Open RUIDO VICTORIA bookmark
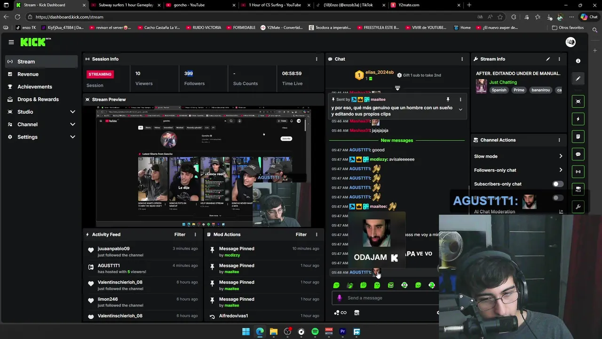The width and height of the screenshot is (602, 339). 203,28
